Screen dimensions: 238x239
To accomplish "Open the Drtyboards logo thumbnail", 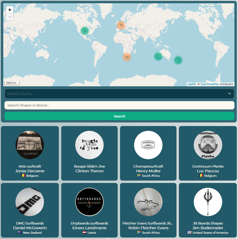I will pos(89,202).
